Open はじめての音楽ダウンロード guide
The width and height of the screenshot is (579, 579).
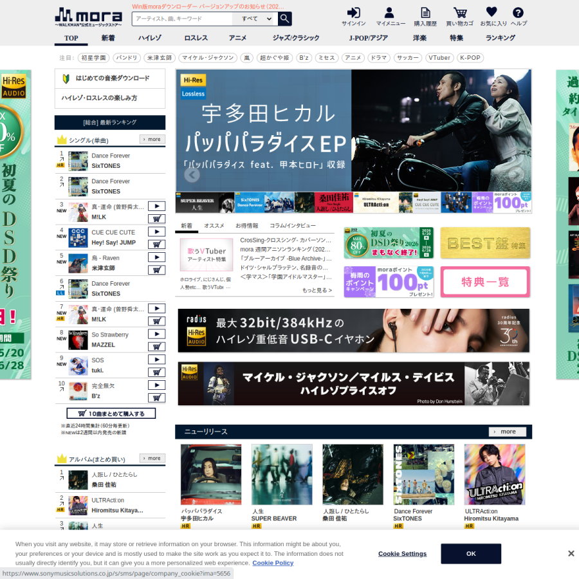[110, 78]
